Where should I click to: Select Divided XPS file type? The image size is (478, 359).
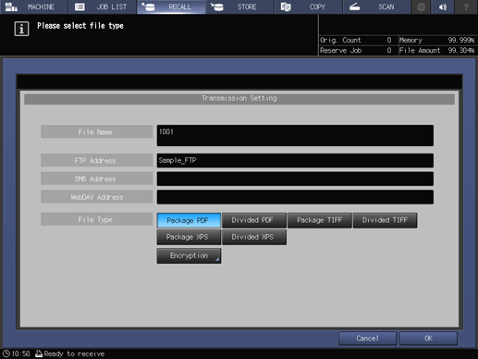pos(254,237)
